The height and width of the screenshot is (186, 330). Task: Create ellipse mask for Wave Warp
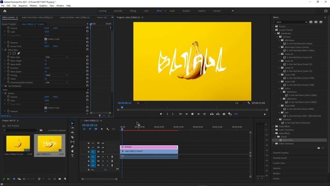click(9, 53)
